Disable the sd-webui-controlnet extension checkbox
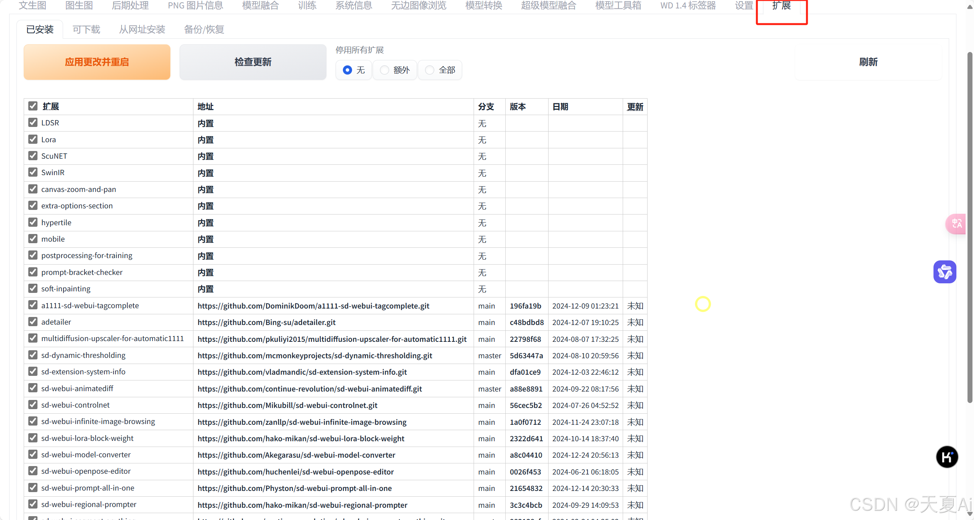The height and width of the screenshot is (520, 974). pyautogui.click(x=33, y=405)
